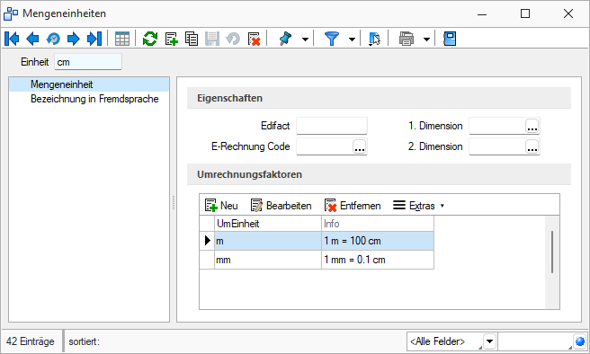The width and height of the screenshot is (590, 354).
Task: Open the Alle Felder dropdown arrow
Action: (x=489, y=341)
